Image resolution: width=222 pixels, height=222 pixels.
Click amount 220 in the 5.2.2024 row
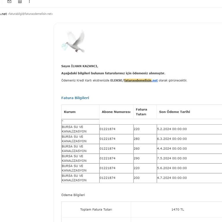(x=137, y=129)
